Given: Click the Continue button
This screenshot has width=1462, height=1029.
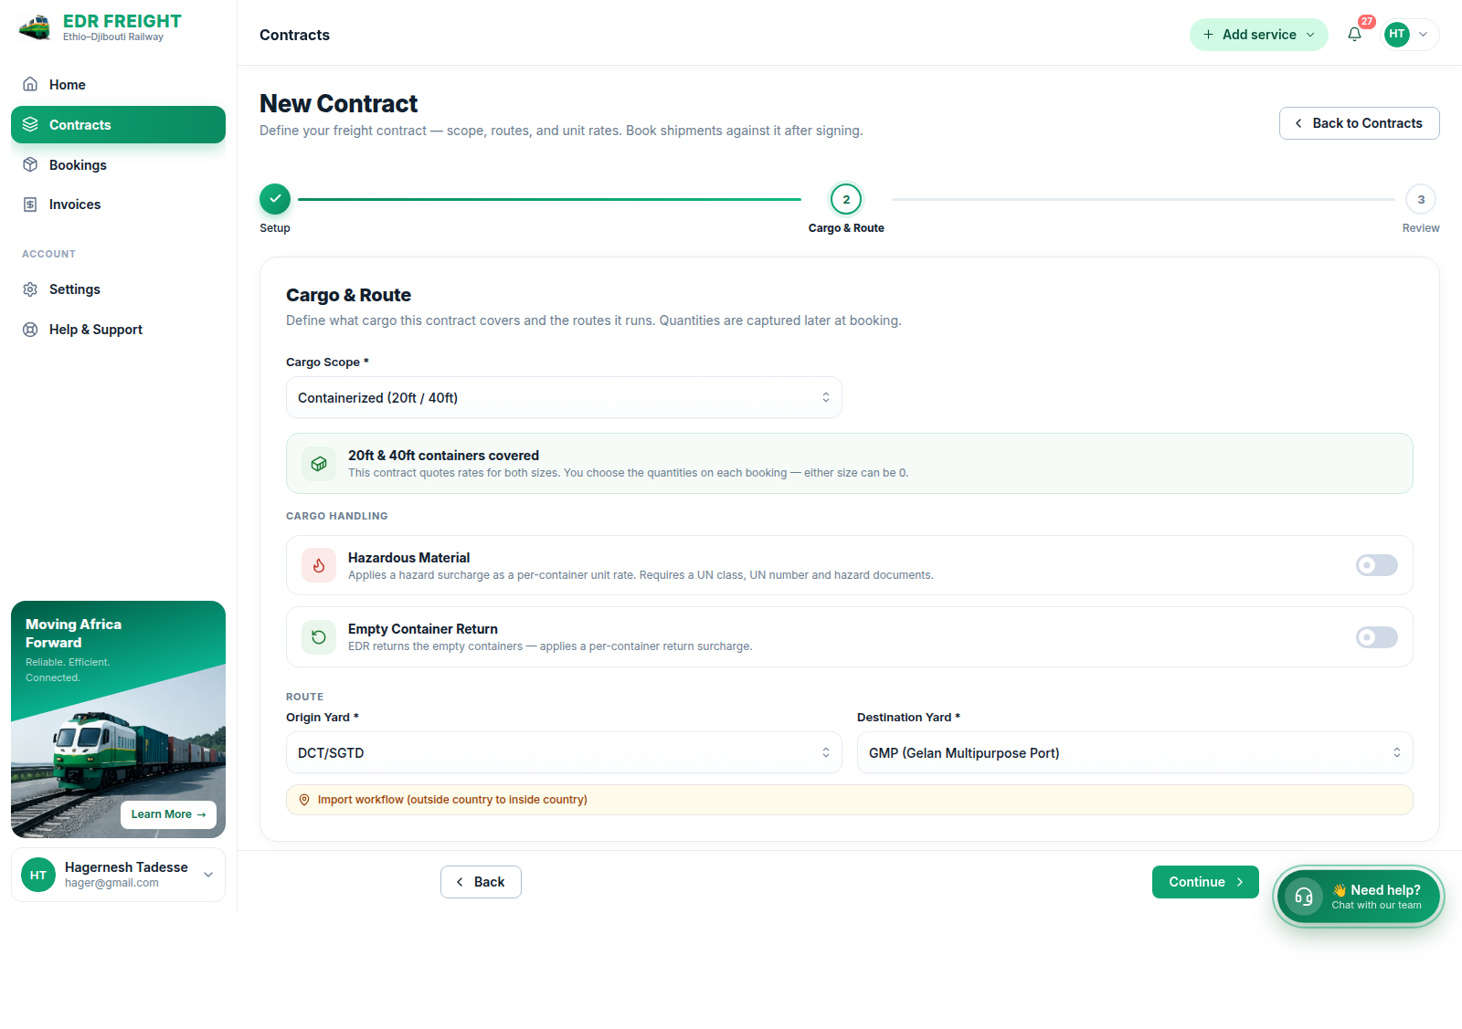Looking at the screenshot, I should coord(1205,882).
